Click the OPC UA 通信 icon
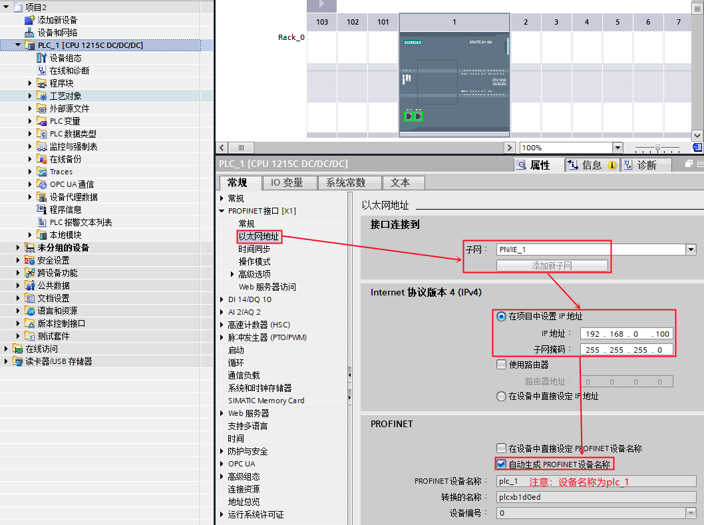The height and width of the screenshot is (525, 704). 41,184
